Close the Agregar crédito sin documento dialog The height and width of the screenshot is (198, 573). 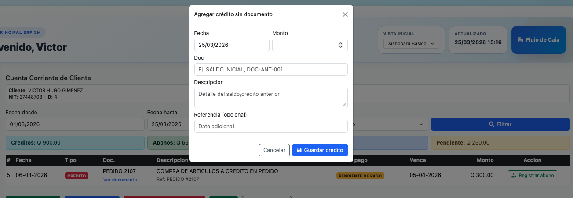[345, 14]
